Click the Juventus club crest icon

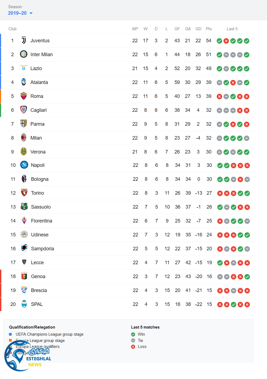pyautogui.click(x=24, y=41)
